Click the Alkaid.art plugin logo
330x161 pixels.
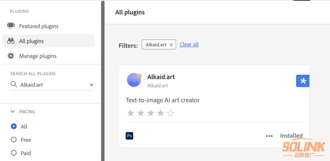(134, 80)
